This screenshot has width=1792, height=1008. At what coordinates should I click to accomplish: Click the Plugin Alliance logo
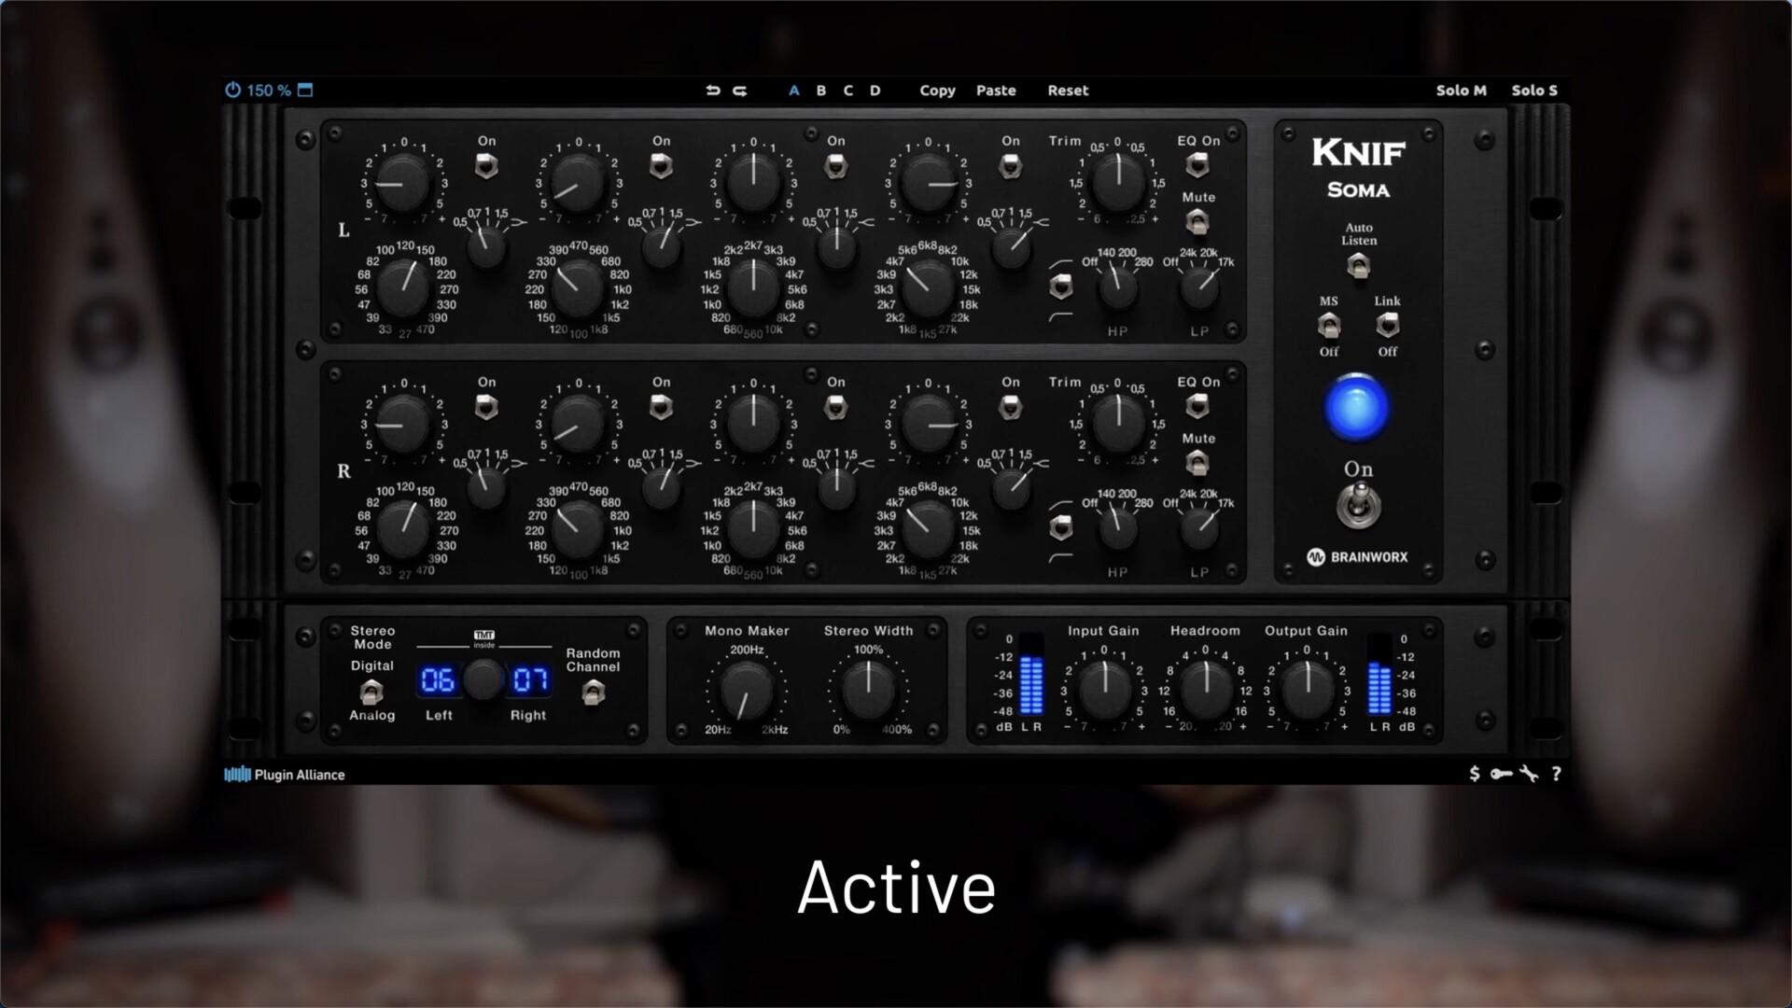[285, 775]
